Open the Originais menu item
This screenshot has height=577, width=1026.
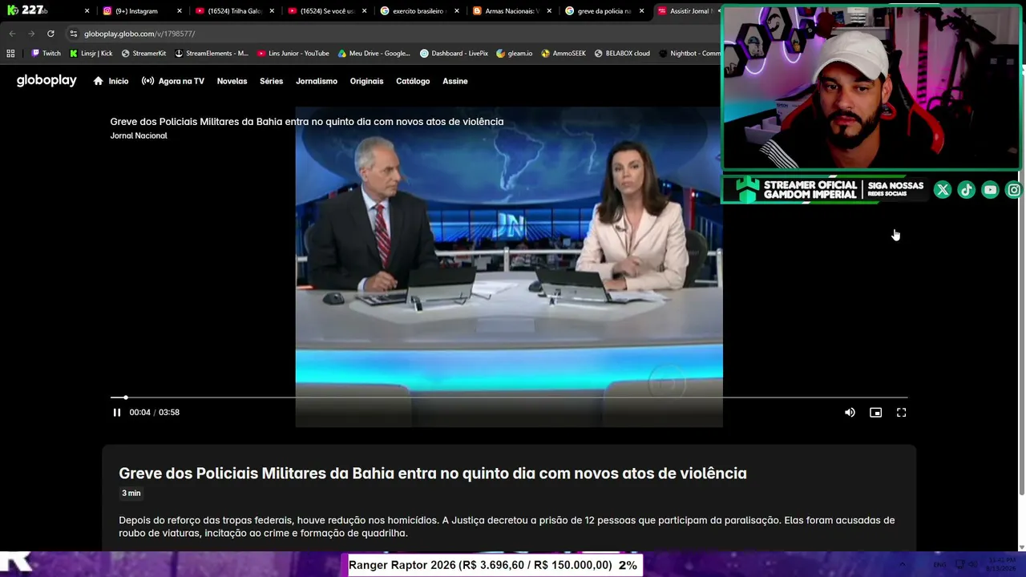pos(366,81)
